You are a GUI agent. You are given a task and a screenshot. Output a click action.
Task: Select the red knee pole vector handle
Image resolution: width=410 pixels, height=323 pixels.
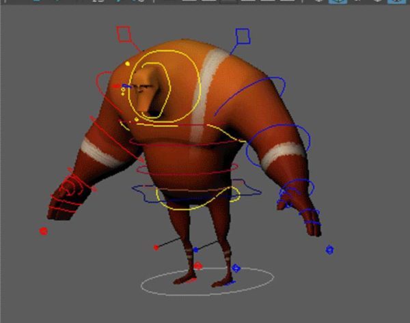(x=156, y=247)
